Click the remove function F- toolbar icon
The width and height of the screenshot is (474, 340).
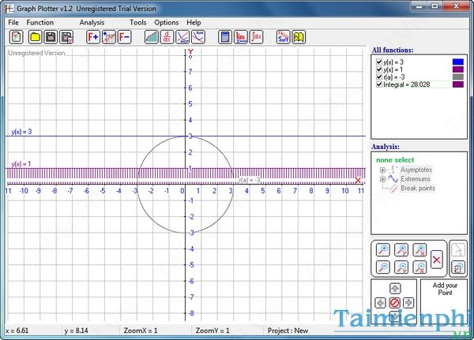(x=124, y=36)
